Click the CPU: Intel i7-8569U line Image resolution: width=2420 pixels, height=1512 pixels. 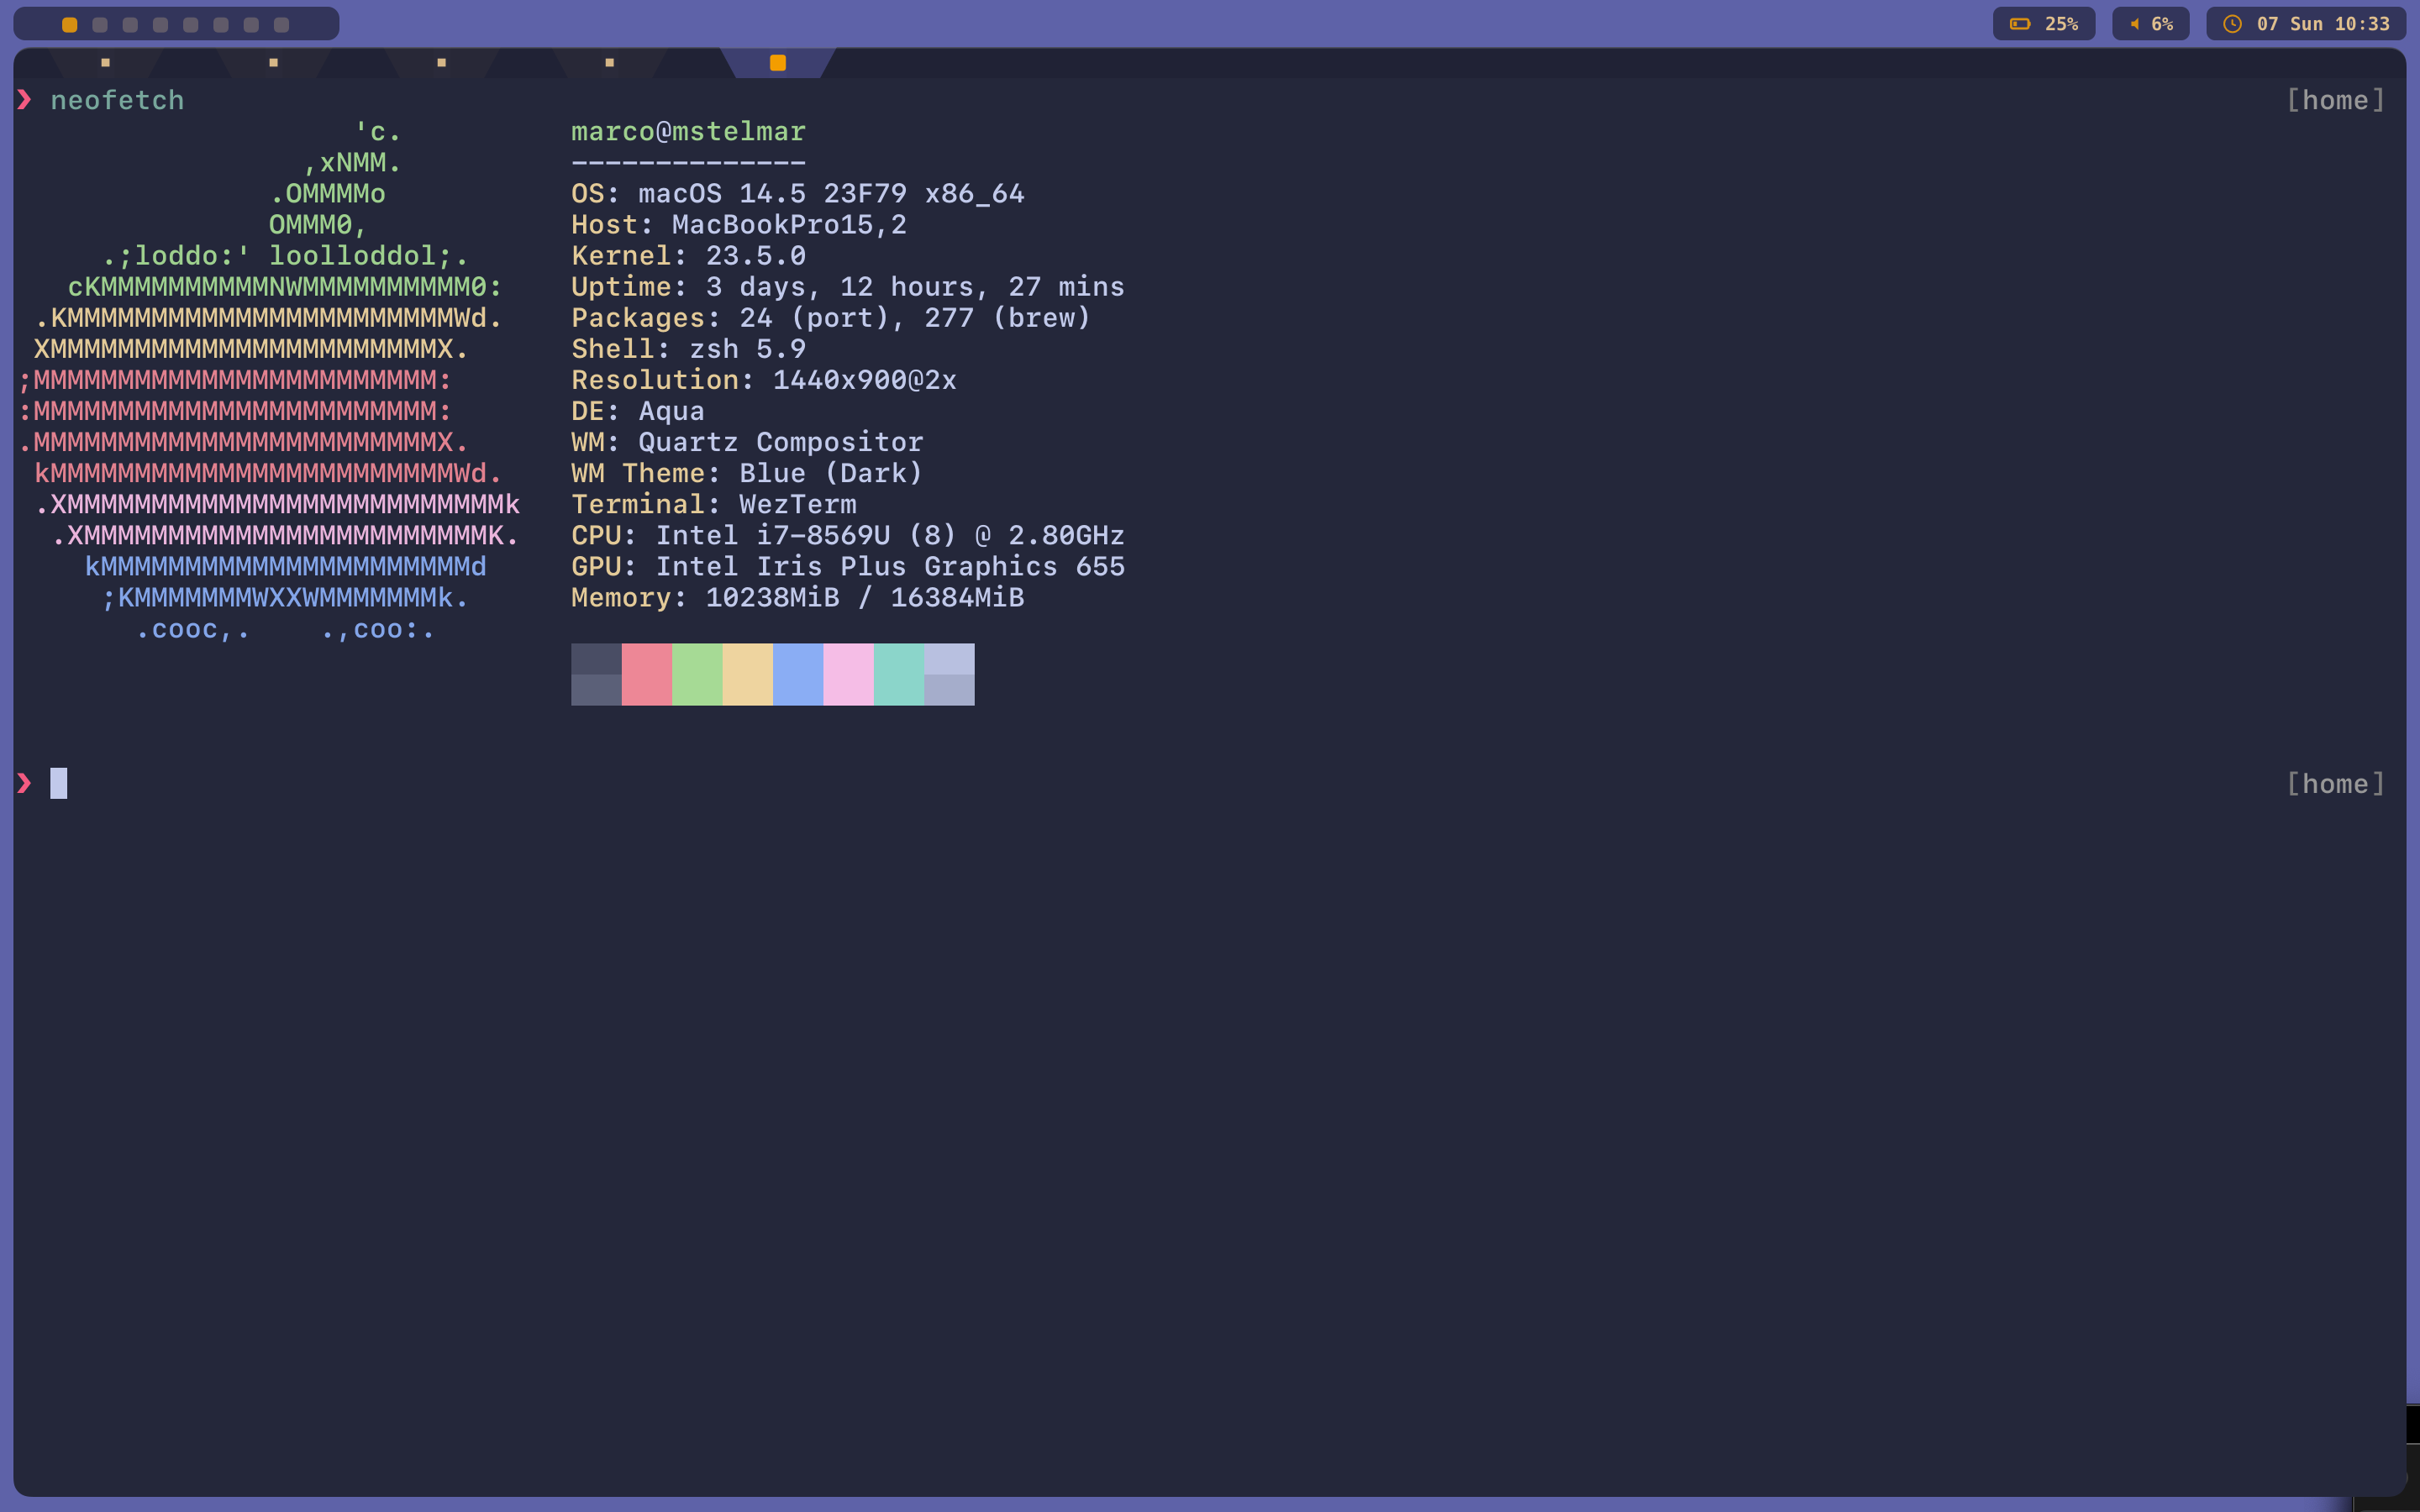point(848,535)
